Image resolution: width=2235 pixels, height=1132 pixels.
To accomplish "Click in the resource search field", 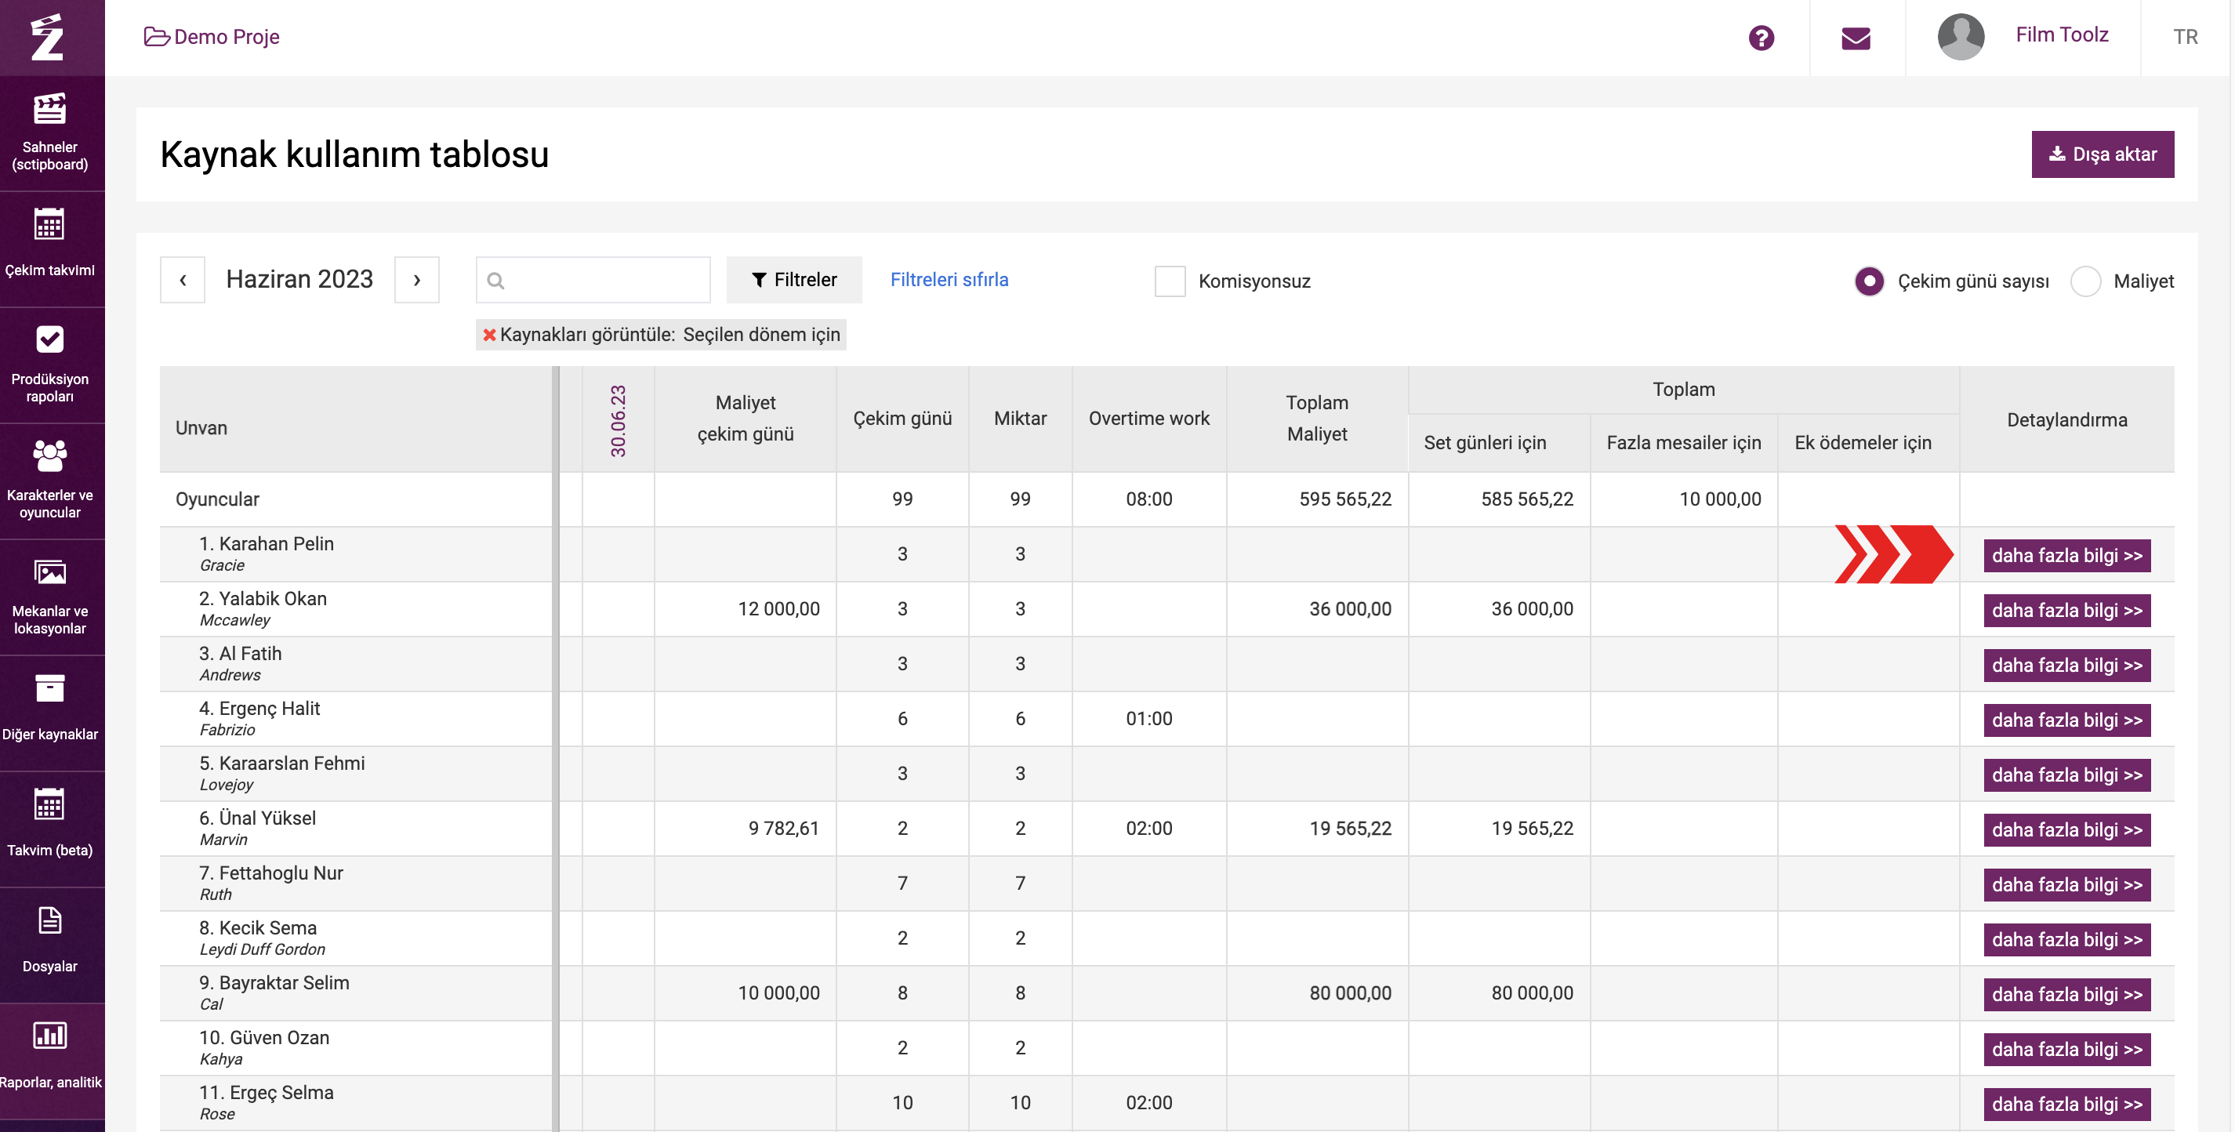I will [x=593, y=279].
